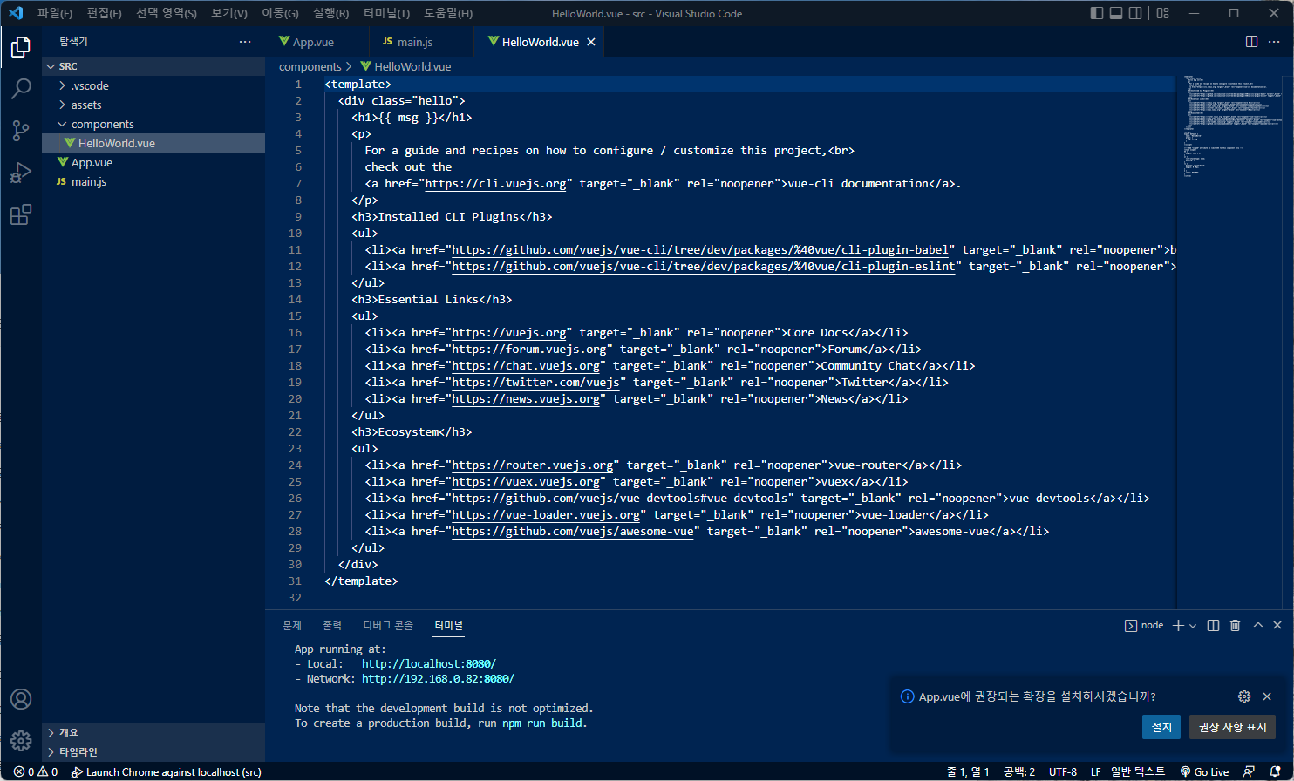Open Manage gear icon in activity bar
1294x781 pixels.
click(x=21, y=741)
